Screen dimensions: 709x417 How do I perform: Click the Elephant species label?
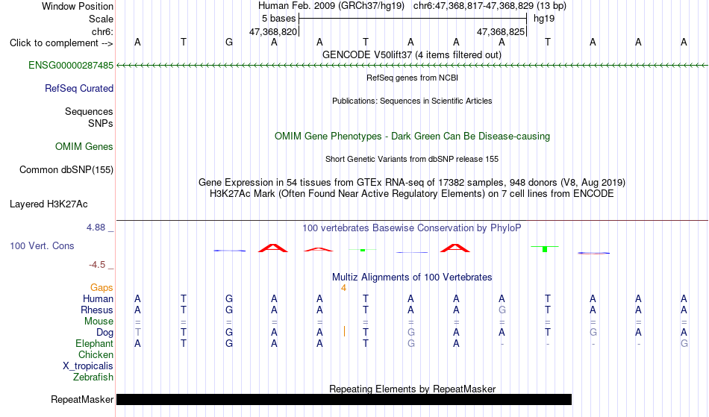click(x=94, y=343)
